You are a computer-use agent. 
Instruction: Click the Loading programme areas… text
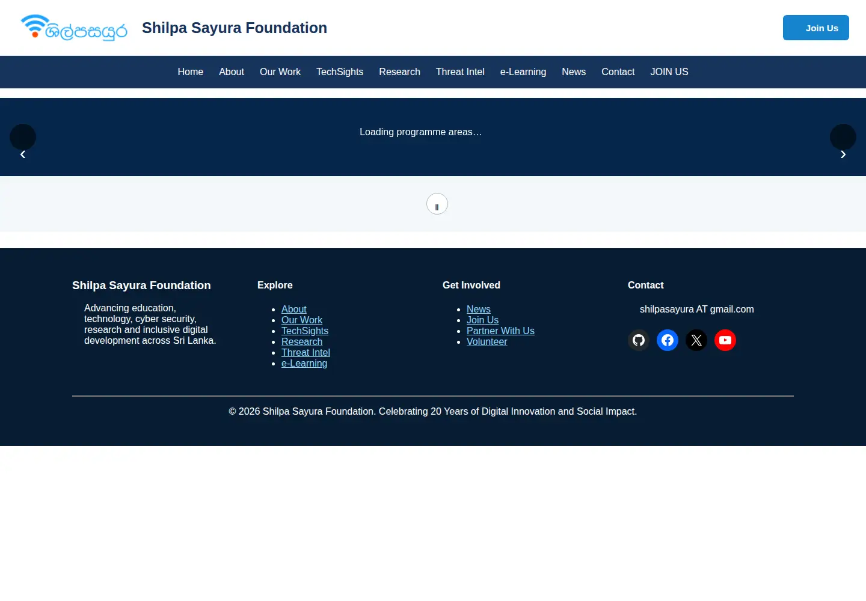pyautogui.click(x=421, y=132)
